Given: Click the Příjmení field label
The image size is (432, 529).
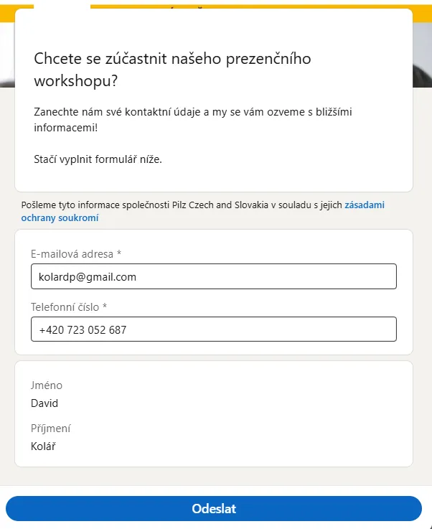Looking at the screenshot, I should click(50, 429).
